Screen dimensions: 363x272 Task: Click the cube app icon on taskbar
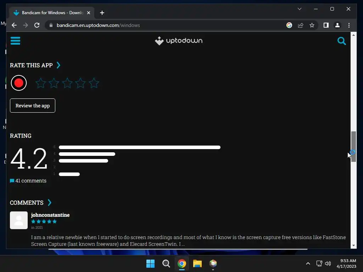213,263
